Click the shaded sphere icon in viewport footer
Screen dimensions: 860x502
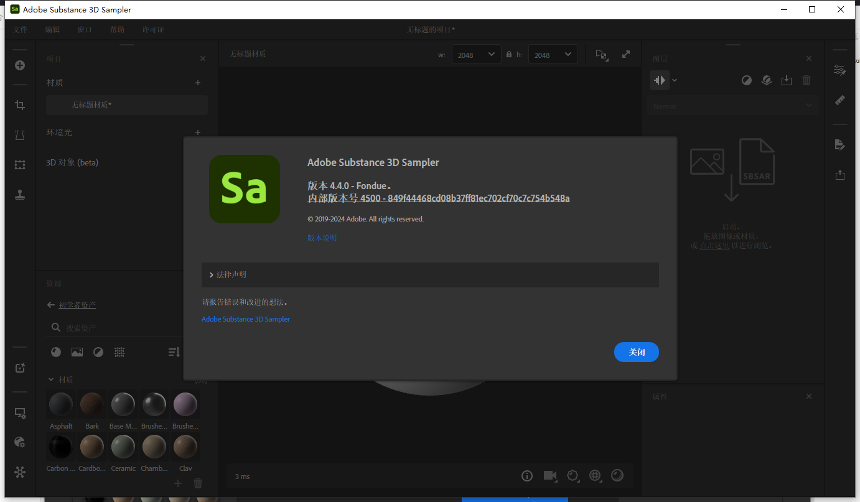pyautogui.click(x=617, y=476)
